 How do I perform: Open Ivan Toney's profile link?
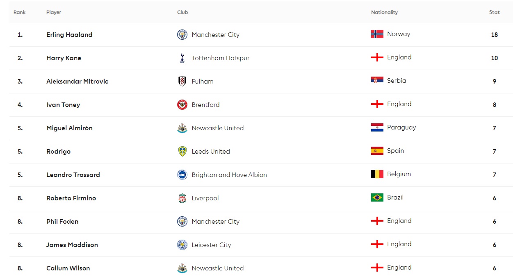(63, 105)
